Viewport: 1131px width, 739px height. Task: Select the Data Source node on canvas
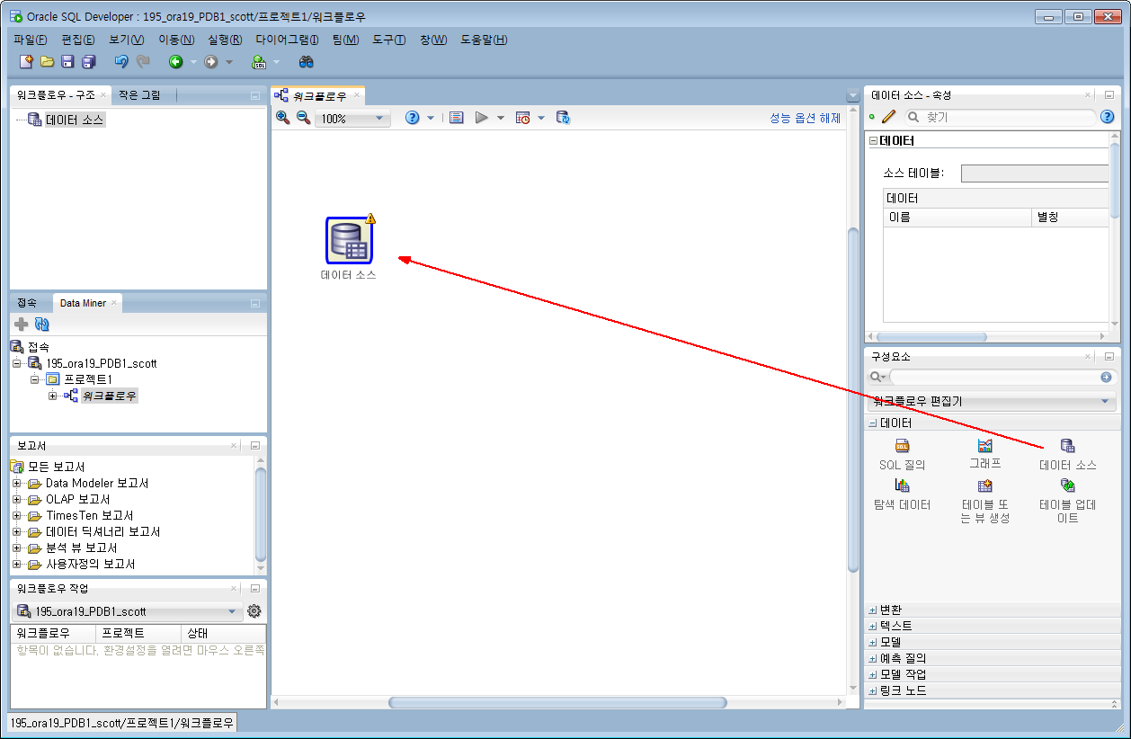tap(349, 240)
